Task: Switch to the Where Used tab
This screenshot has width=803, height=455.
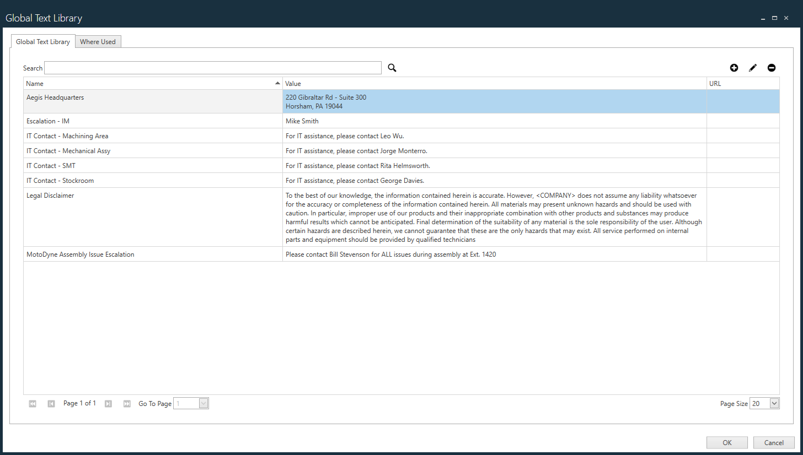Action: pyautogui.click(x=98, y=41)
